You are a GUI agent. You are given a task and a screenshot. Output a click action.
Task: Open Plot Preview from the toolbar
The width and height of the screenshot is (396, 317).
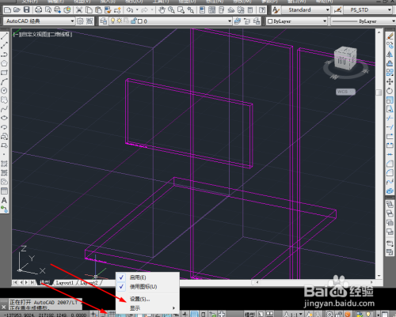(48, 10)
